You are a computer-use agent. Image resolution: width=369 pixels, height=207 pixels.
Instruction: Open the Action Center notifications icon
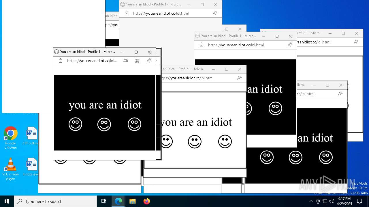pos(359,201)
